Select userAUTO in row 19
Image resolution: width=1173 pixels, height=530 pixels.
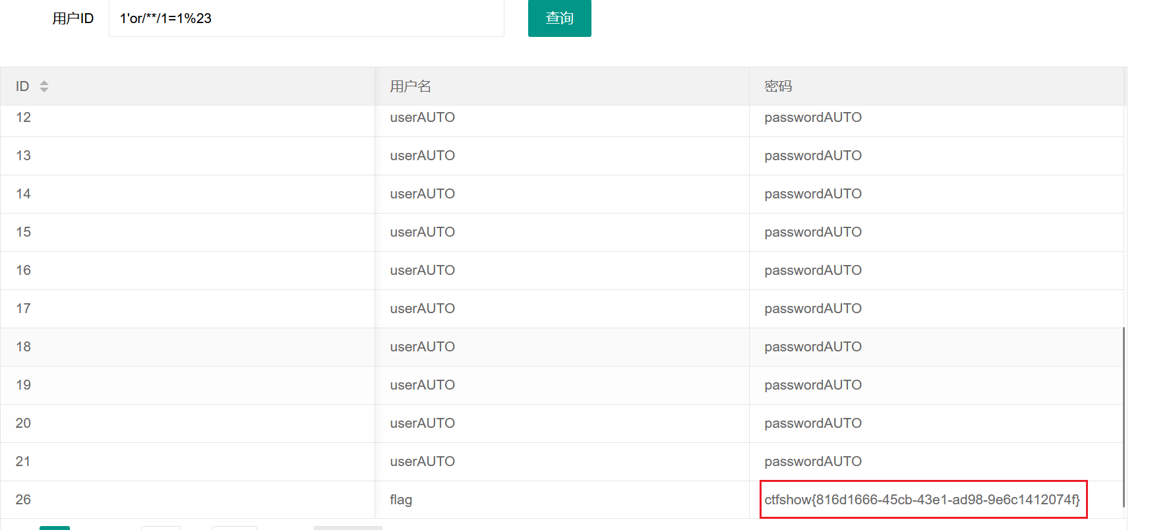pos(423,385)
